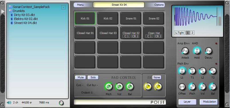Click C 1 tag on Closed Hat 02
Image resolution: width=230 pixels, height=108 pixels.
click(126, 36)
